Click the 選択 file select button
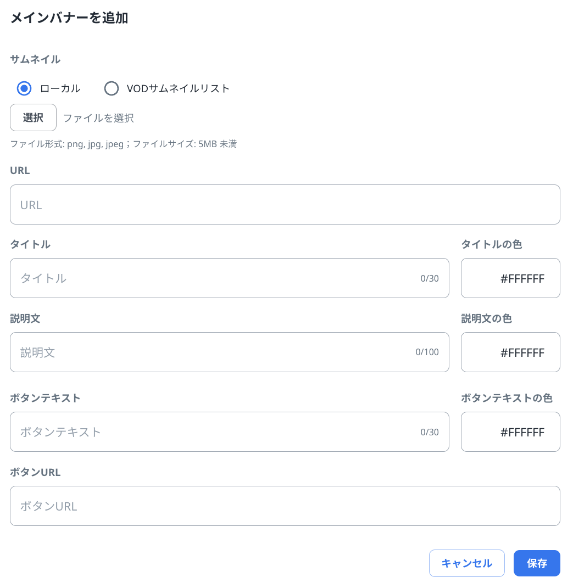This screenshot has height=583, width=573. (33, 117)
